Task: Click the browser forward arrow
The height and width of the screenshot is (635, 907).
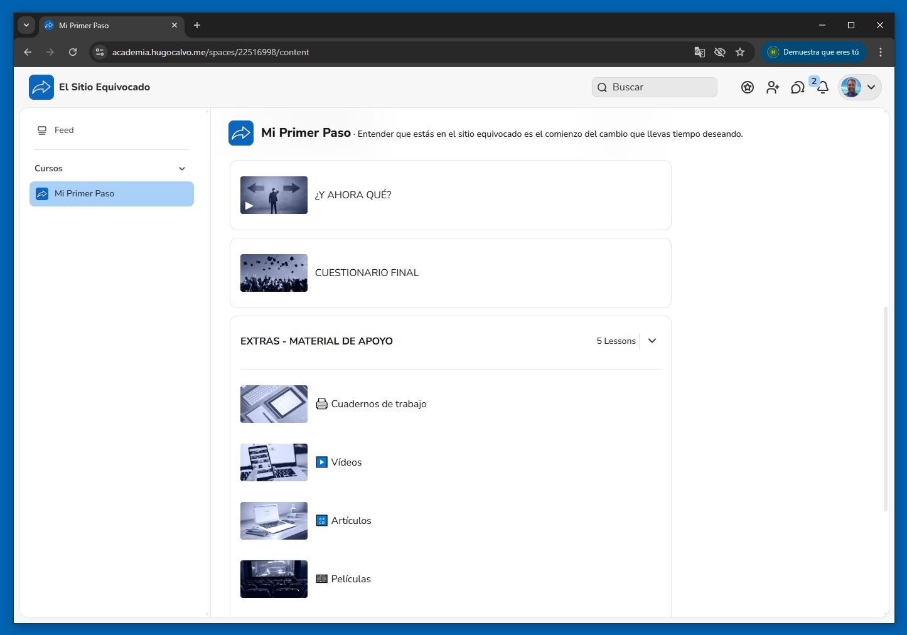Action: tap(50, 52)
